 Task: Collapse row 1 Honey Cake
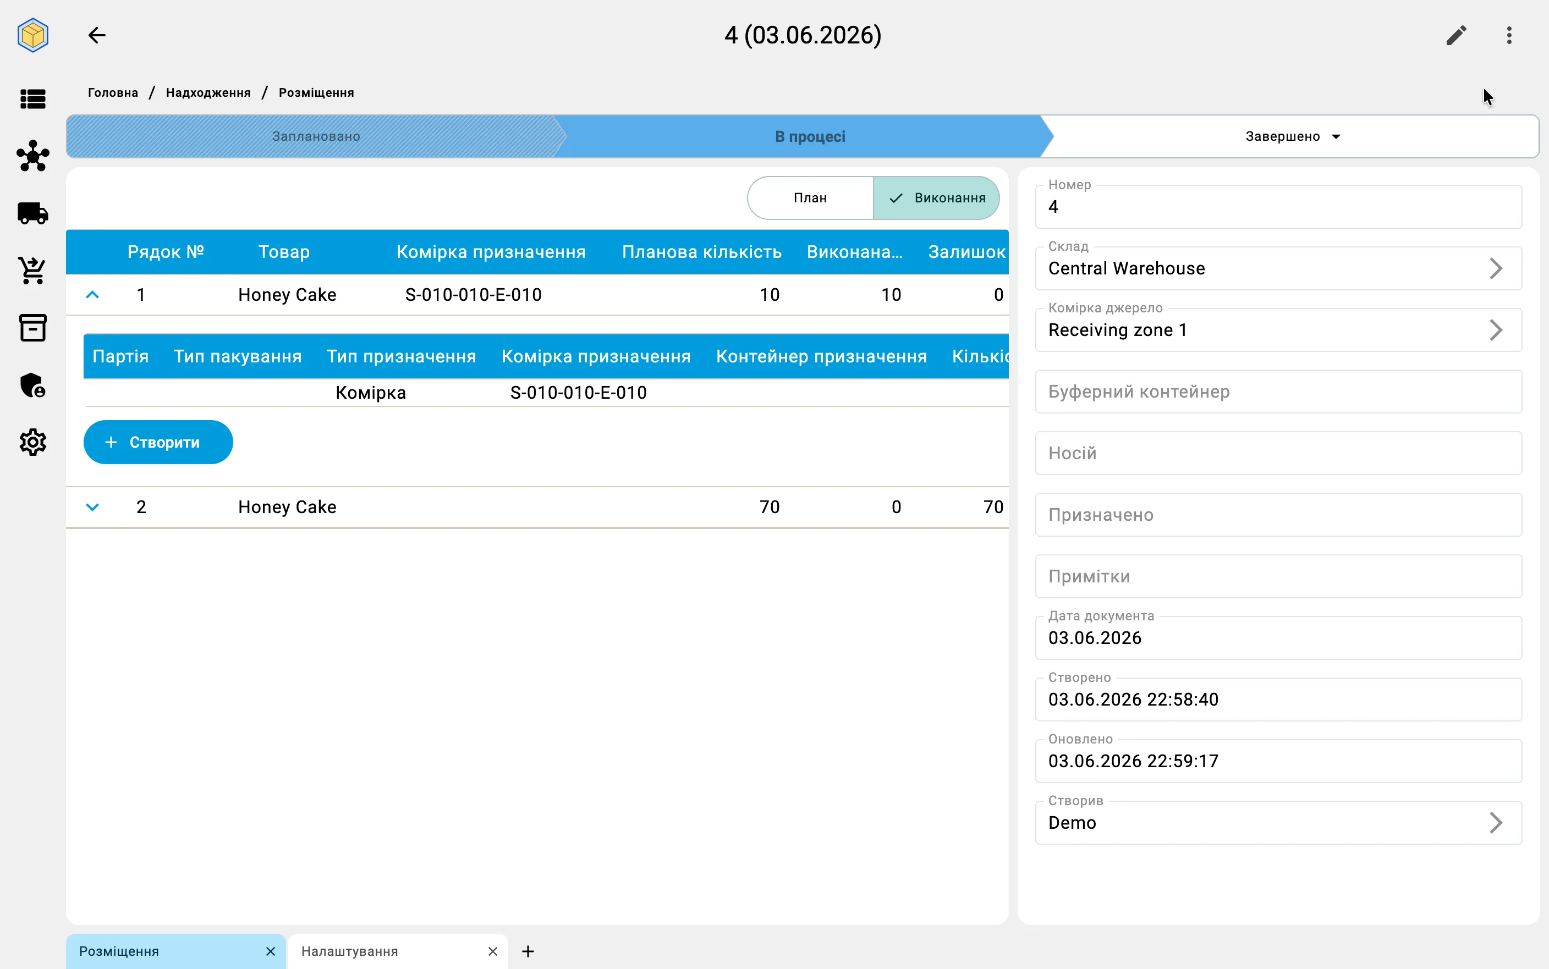92,295
